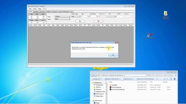Sort files by Имя column header
The height and width of the screenshot is (104, 186).
111,82
